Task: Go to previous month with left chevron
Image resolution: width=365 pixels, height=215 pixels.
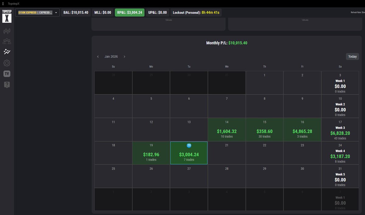Action: pos(98,57)
